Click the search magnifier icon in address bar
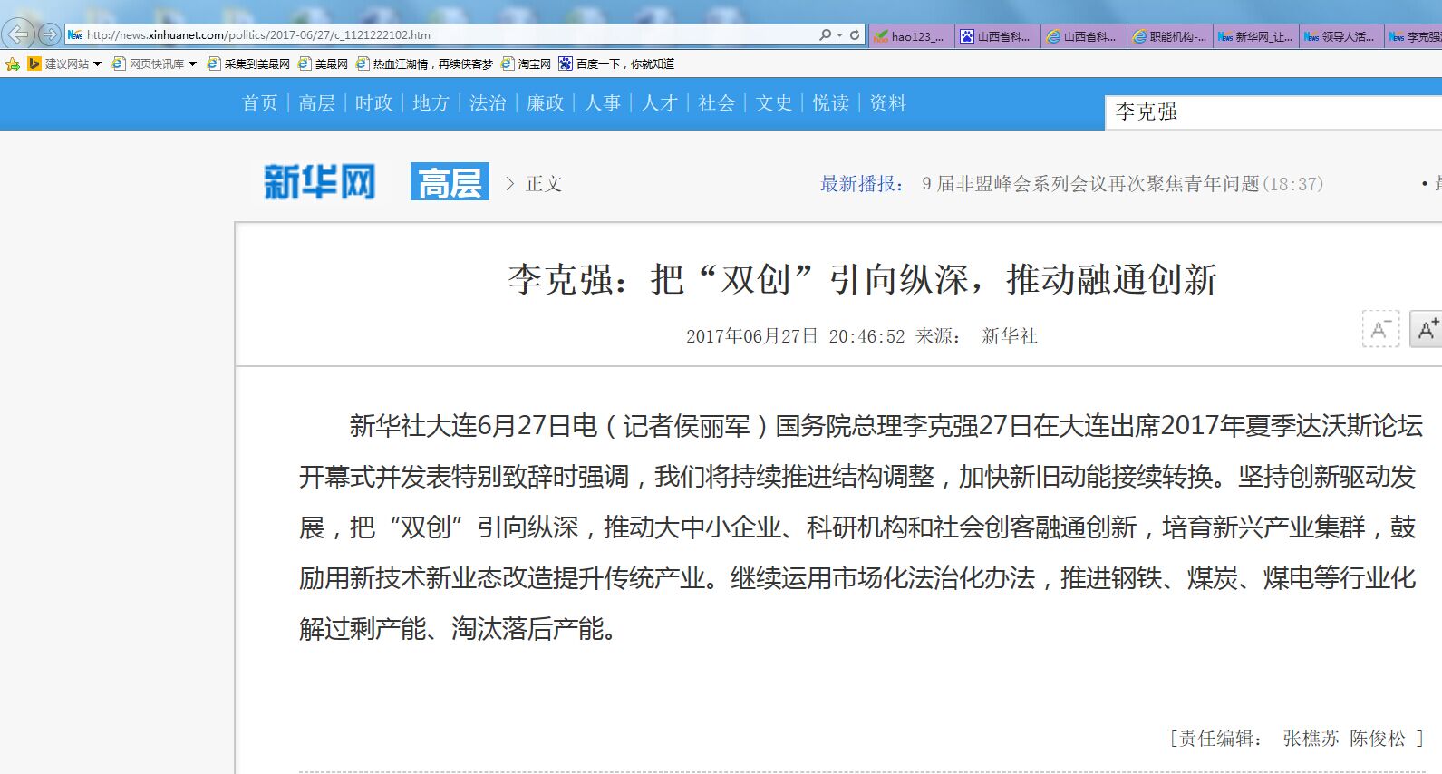Viewport: 1442px width, 774px height. coord(825,34)
